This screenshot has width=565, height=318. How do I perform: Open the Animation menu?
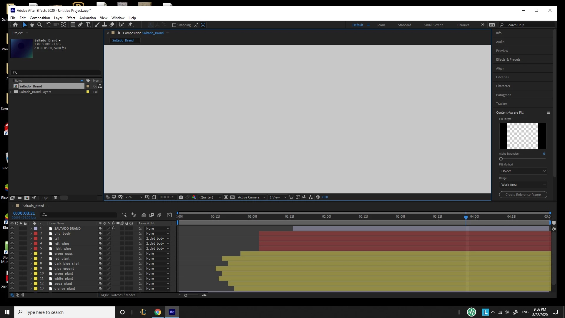pos(87,18)
